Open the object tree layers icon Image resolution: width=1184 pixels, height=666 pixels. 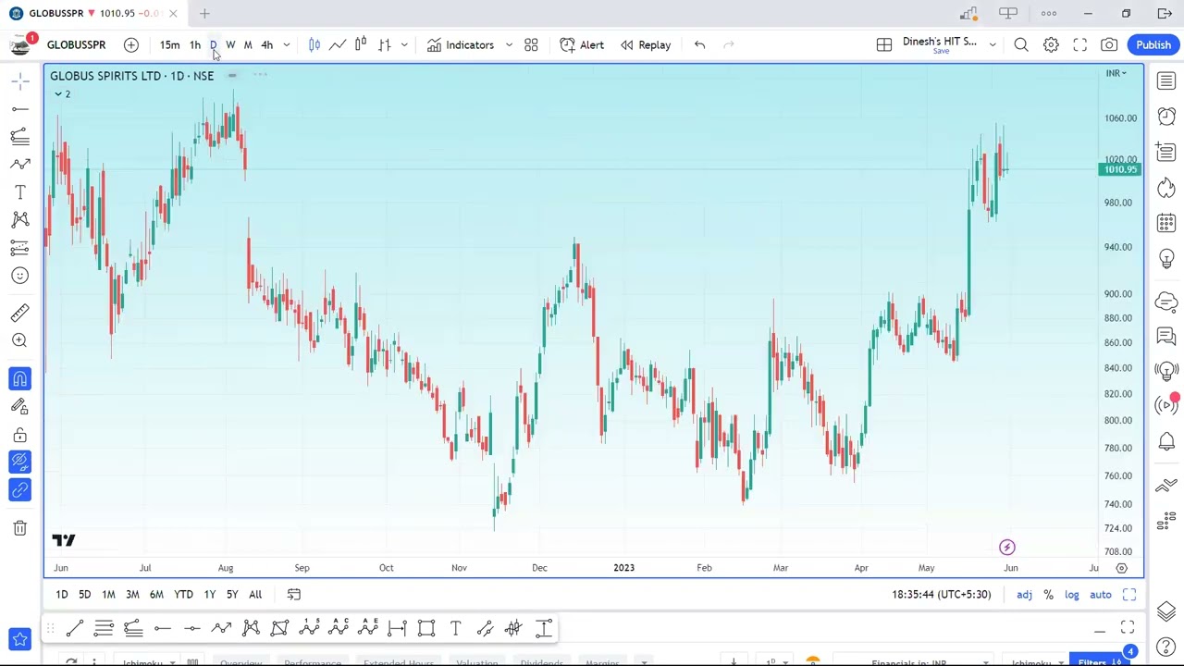click(1166, 611)
